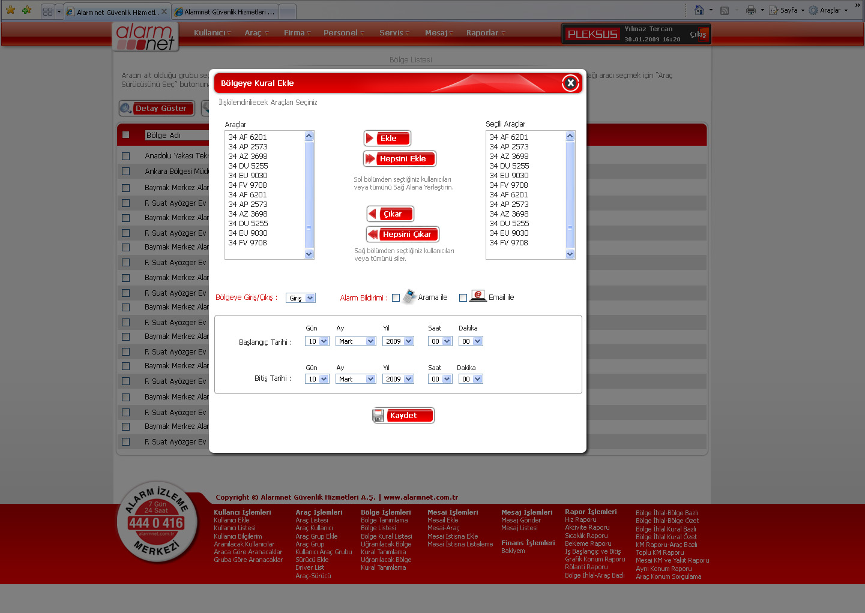Click the Print icon in browser toolbar

click(x=751, y=10)
